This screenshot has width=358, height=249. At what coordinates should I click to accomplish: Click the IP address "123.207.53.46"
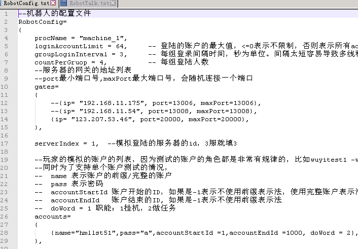101,119
